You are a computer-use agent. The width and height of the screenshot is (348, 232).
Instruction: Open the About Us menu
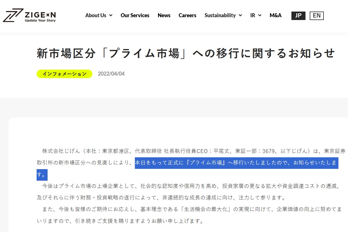96,16
